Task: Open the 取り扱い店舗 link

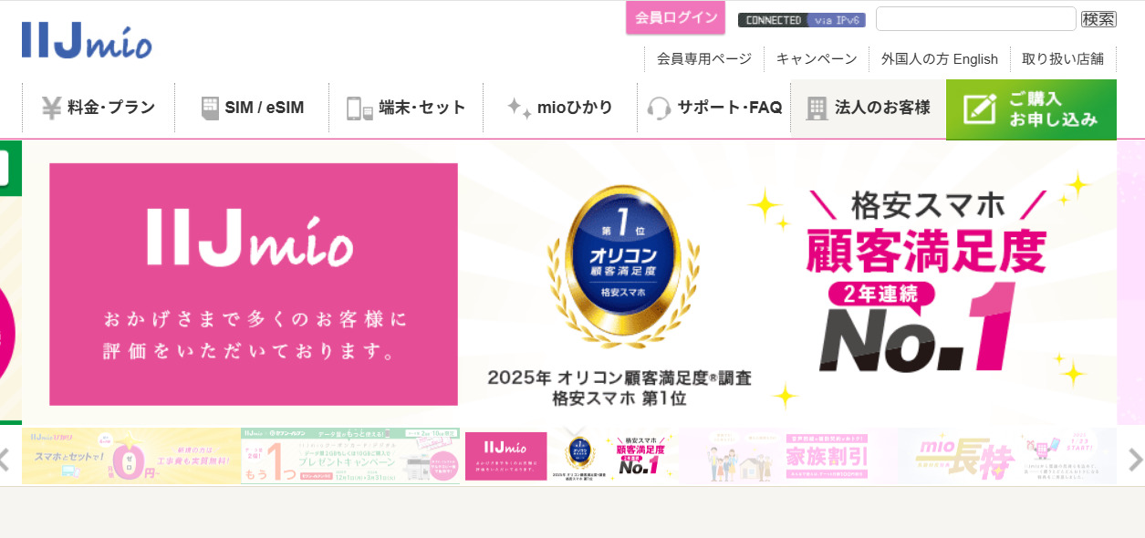Action: pos(1063,58)
